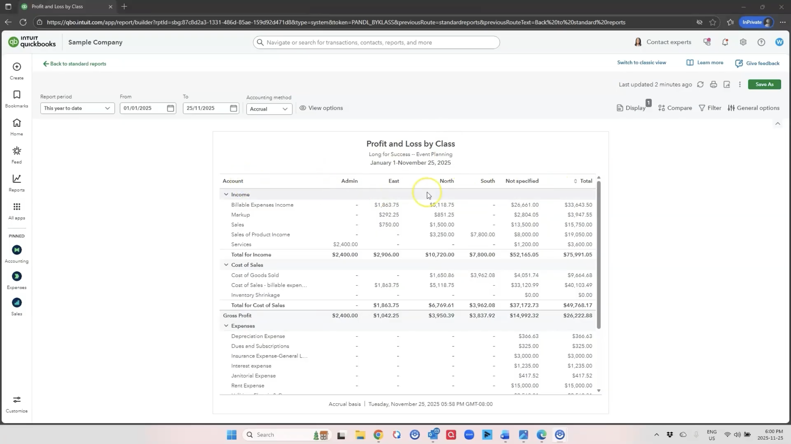The width and height of the screenshot is (791, 444).
Task: Click the export report icon
Action: click(x=726, y=84)
